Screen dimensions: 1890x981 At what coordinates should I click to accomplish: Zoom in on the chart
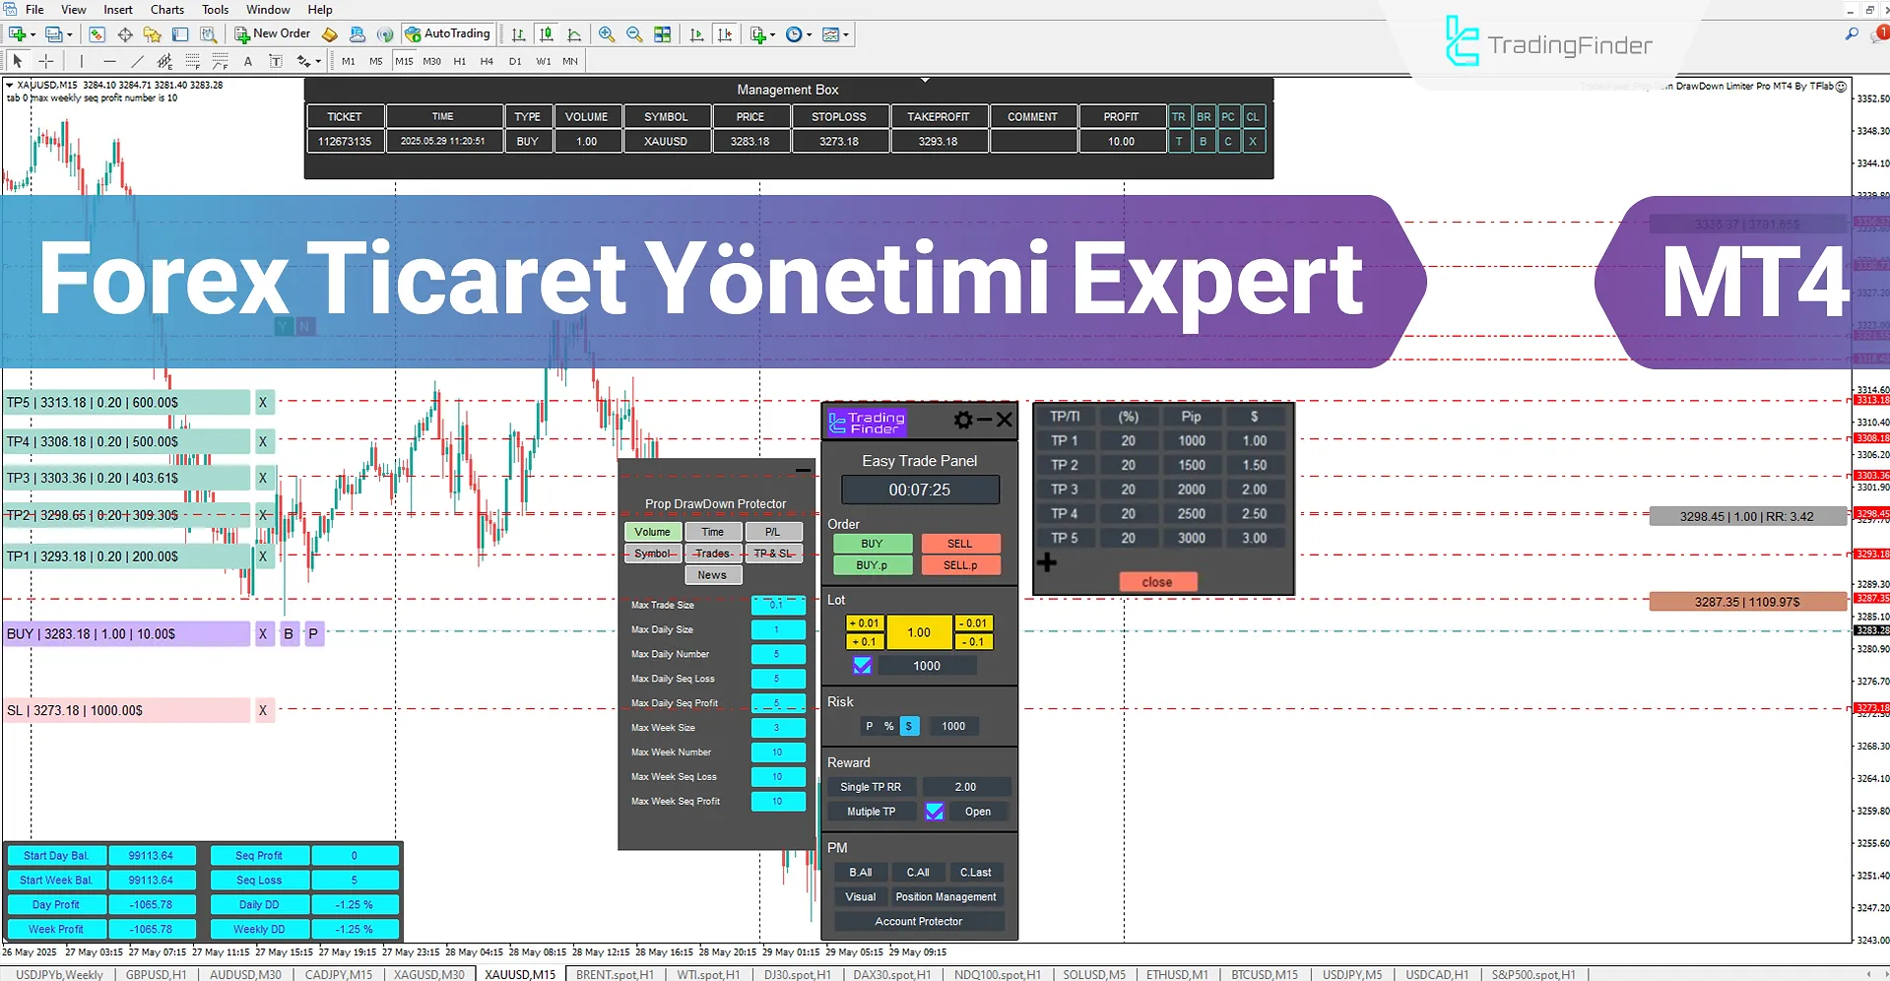[x=606, y=33]
